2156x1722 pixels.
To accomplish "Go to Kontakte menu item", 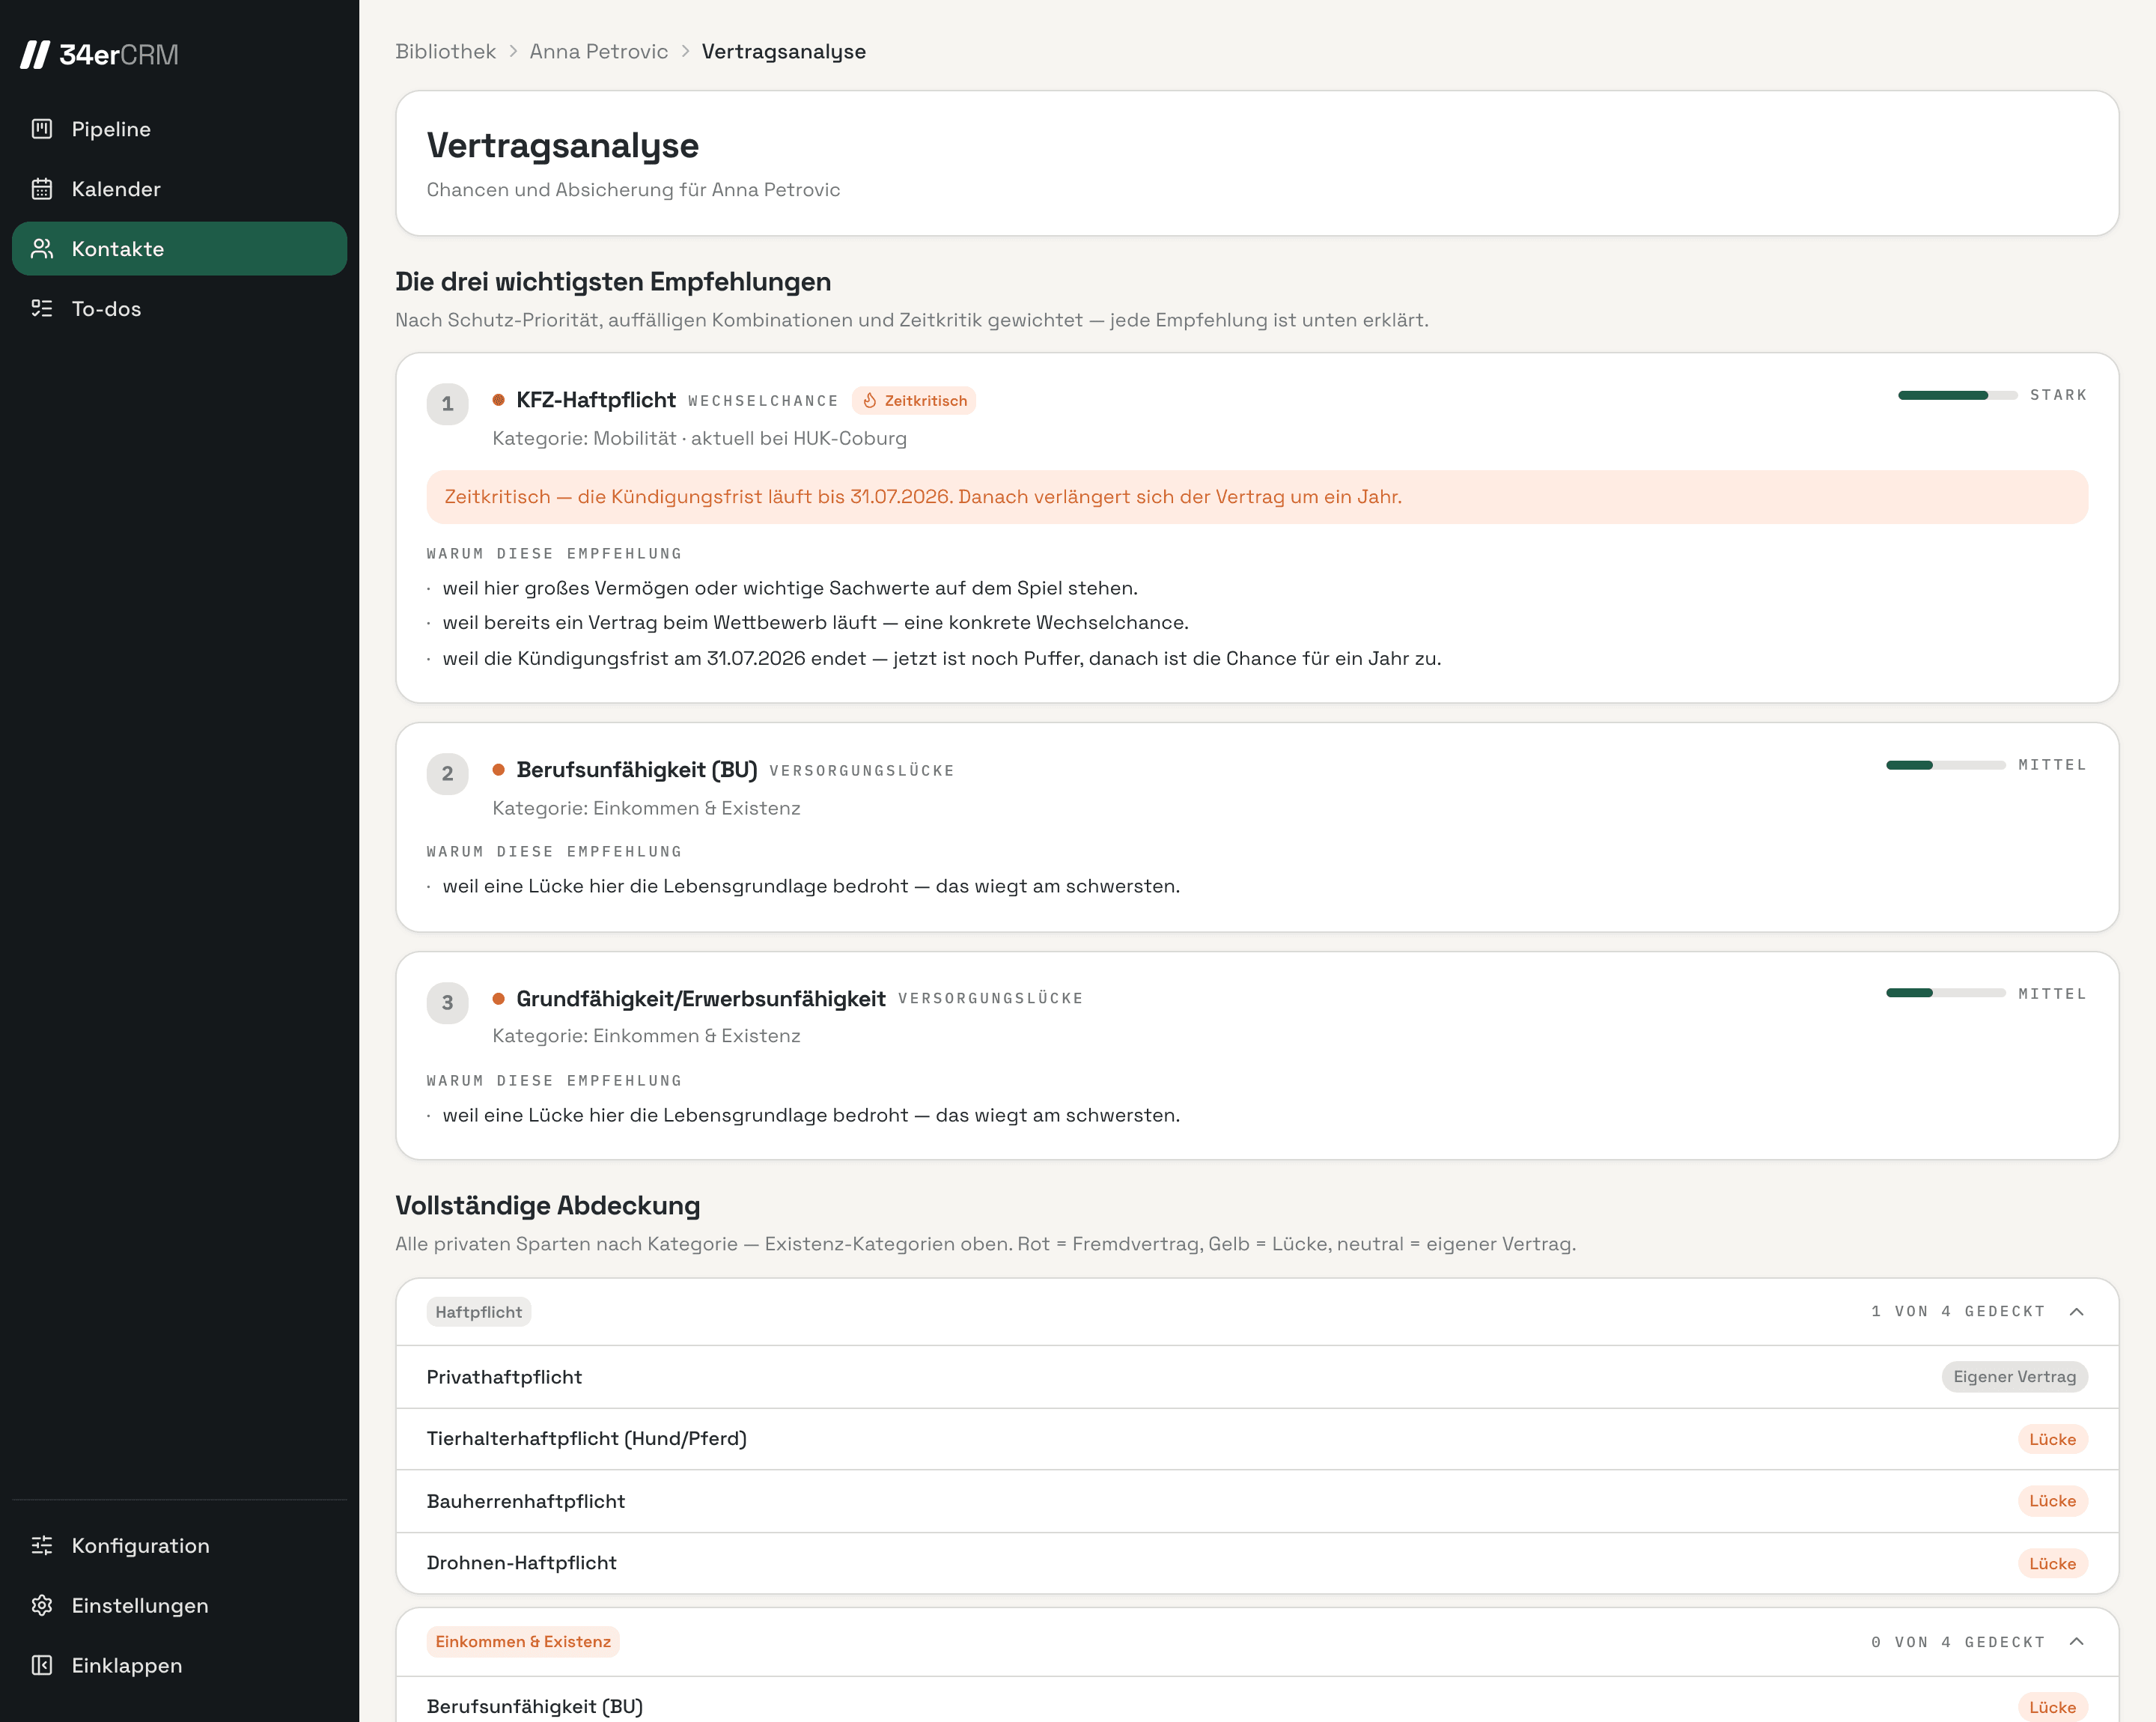I will [x=180, y=249].
